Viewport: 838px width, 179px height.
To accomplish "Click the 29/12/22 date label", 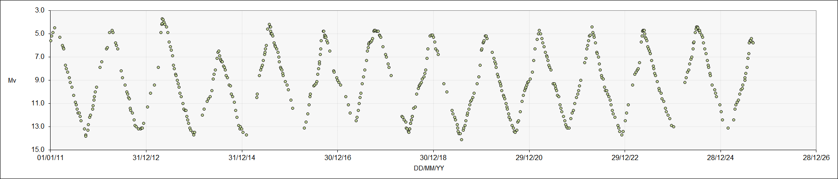I will (625, 158).
